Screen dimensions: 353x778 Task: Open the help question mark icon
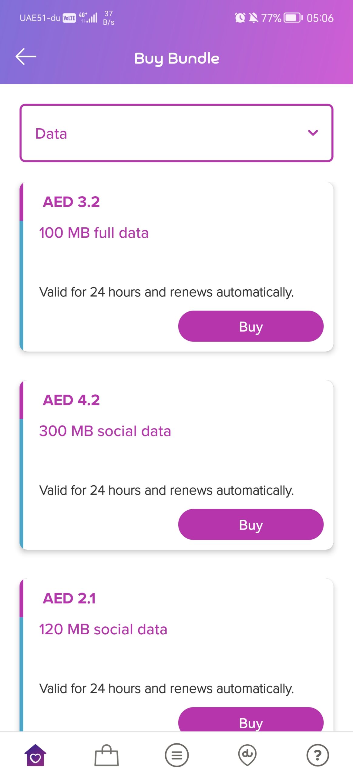(318, 755)
